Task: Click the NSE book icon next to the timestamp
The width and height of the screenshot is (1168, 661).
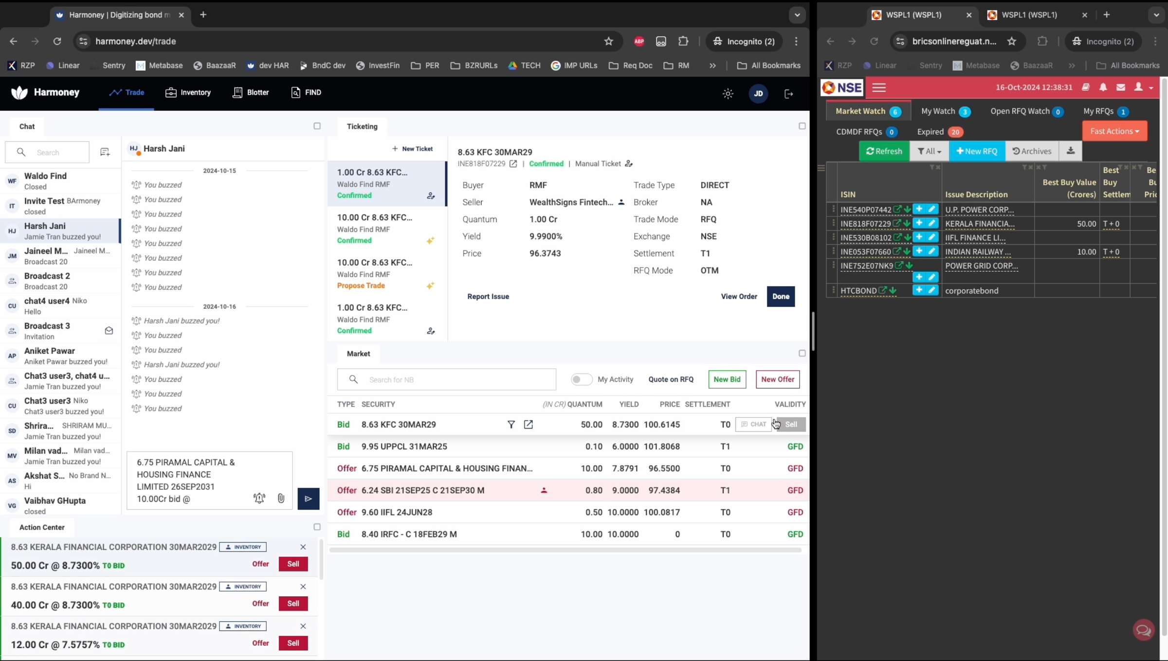Action: click(x=1085, y=88)
